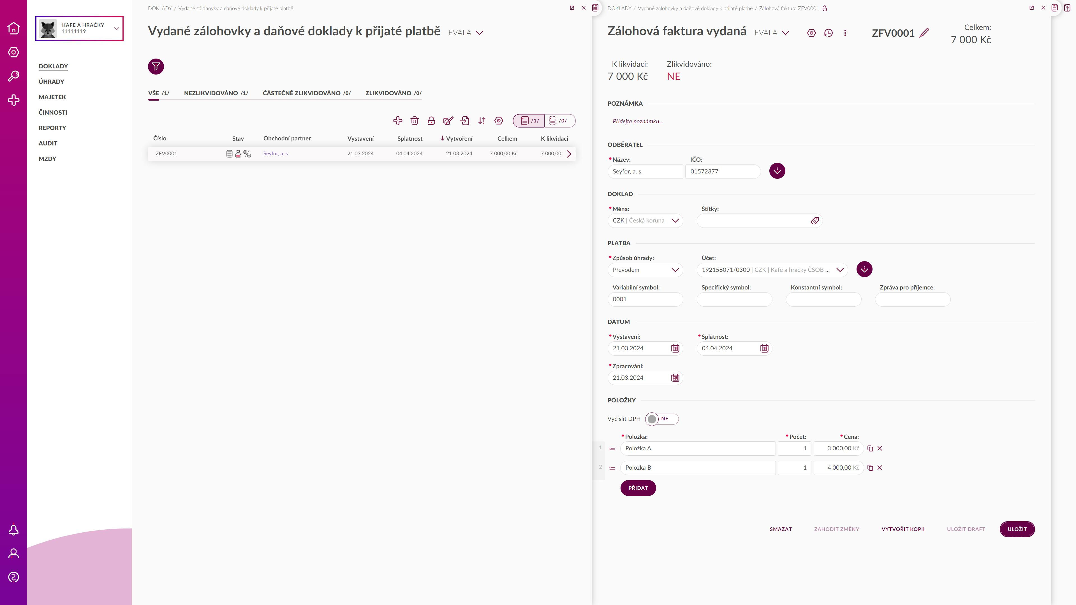The image size is (1076, 605).
Task: Click the tag icon in Štítky field
Action: [x=814, y=221]
